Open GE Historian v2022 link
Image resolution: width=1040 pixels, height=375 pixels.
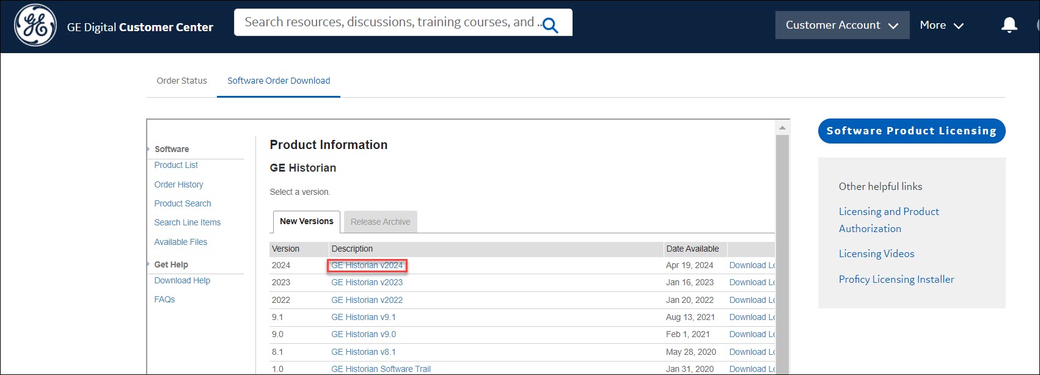[367, 300]
